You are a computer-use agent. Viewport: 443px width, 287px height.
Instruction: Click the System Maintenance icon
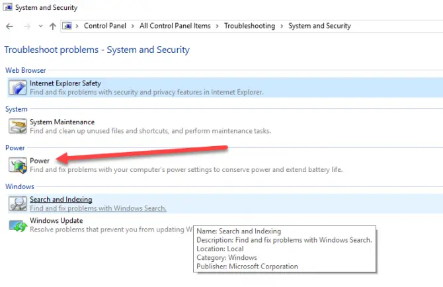[17, 126]
